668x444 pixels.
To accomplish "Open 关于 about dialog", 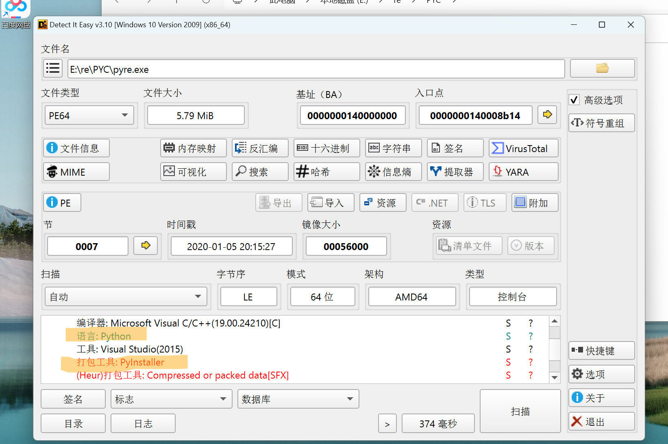I will [x=602, y=398].
